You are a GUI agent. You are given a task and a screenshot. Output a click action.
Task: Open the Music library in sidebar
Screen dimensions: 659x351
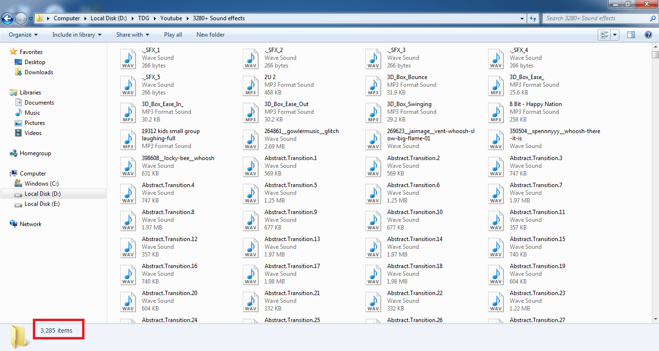coord(32,113)
